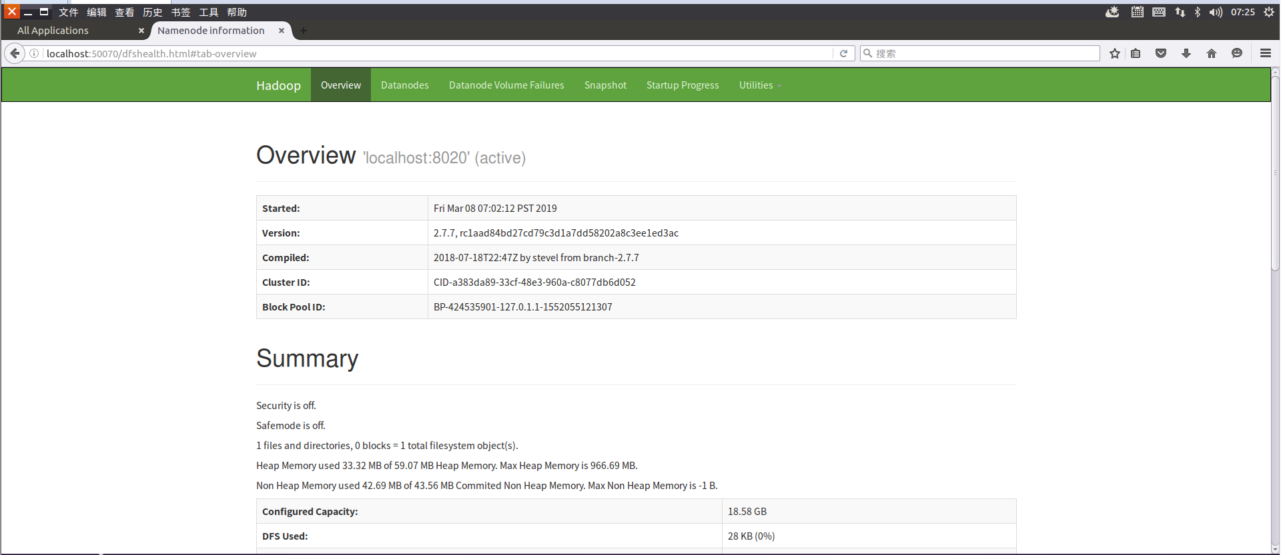The width and height of the screenshot is (1281, 555).
Task: Open the 帮助 menu
Action: coord(237,12)
